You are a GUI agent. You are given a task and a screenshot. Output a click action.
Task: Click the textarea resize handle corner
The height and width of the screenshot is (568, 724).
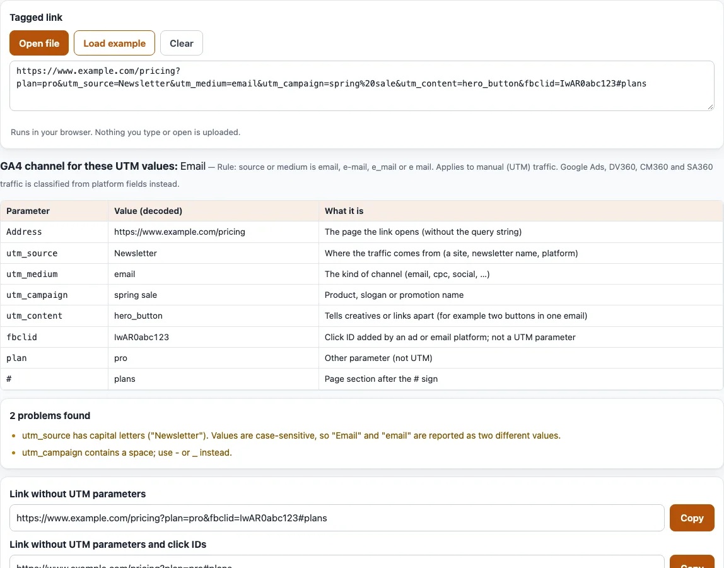710,107
